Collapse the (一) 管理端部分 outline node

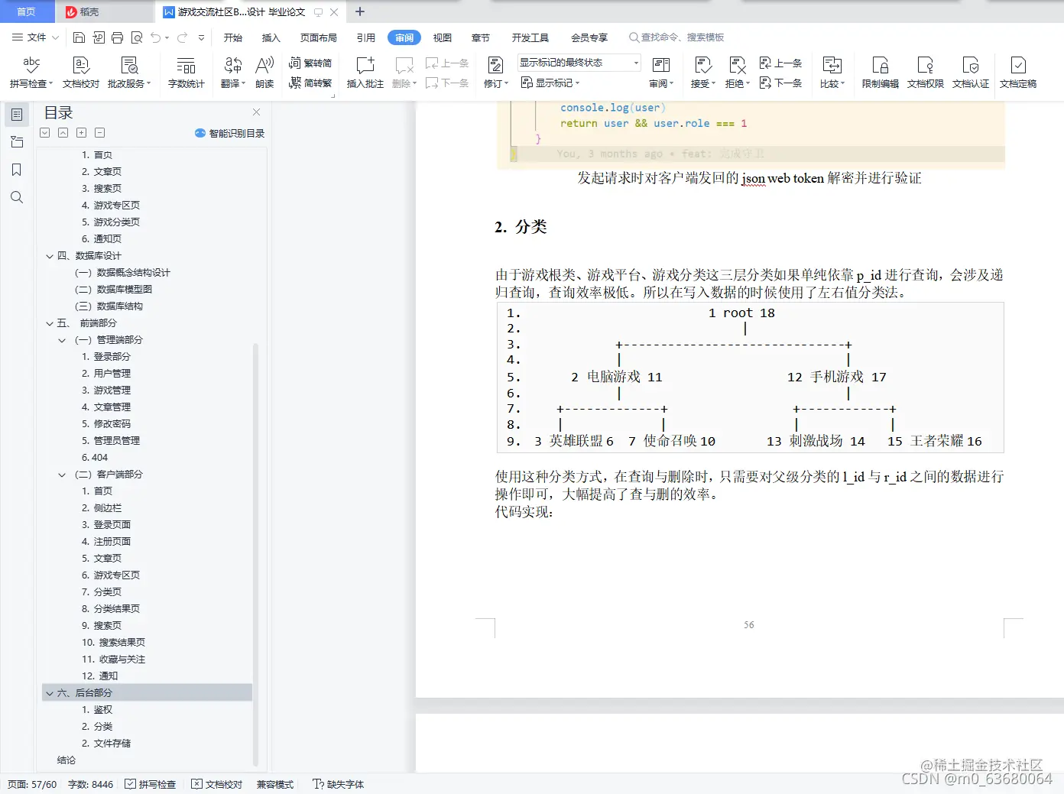click(x=62, y=340)
